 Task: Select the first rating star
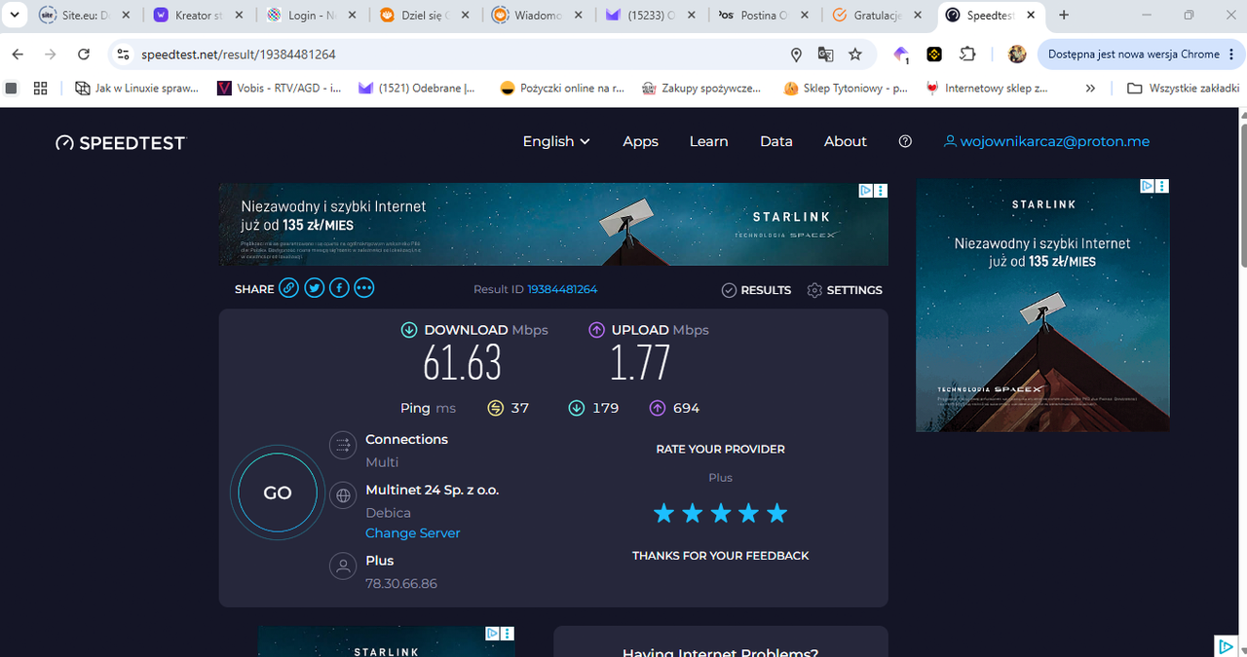(664, 513)
